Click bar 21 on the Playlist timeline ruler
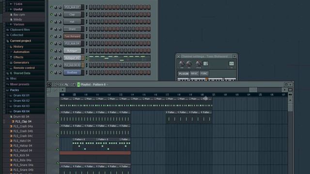 [214, 95]
